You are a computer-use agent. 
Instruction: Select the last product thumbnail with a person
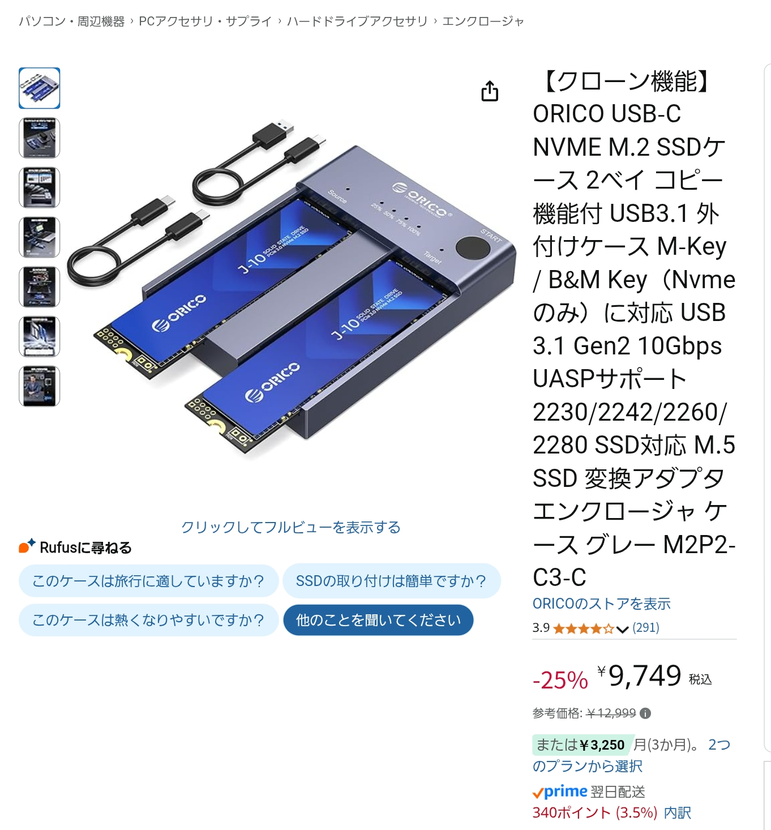(x=40, y=386)
